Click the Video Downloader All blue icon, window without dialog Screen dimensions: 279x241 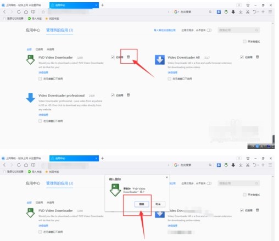160,60
